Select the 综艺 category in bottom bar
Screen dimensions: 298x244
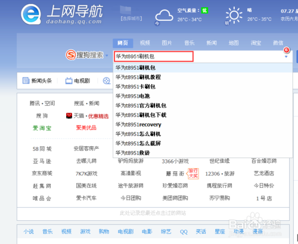[166, 231]
